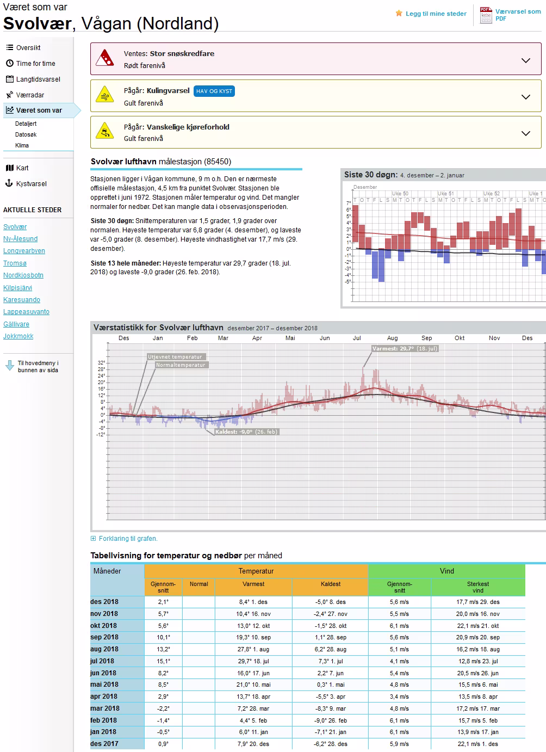The width and height of the screenshot is (546, 752).
Task: Expand the Stor snøskredfare warning
Action: [x=525, y=60]
